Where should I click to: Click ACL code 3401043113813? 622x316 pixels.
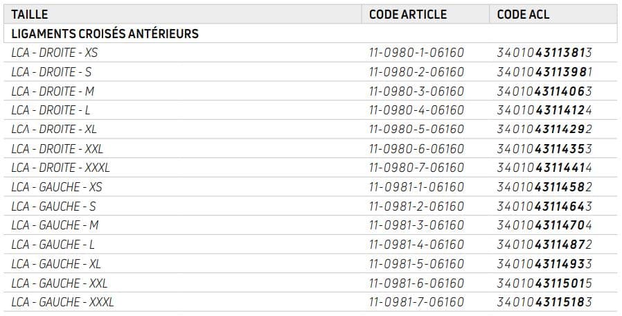[544, 53]
